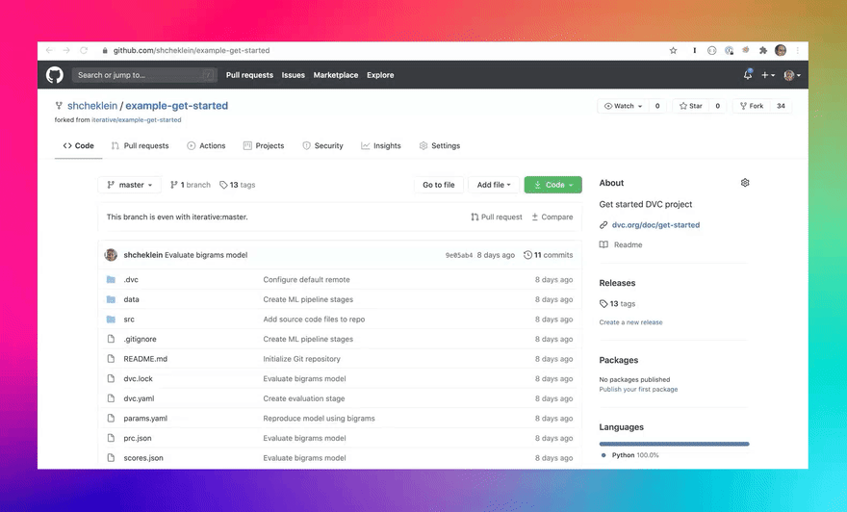Select the Actions tab
This screenshot has width=847, height=512.
click(206, 146)
